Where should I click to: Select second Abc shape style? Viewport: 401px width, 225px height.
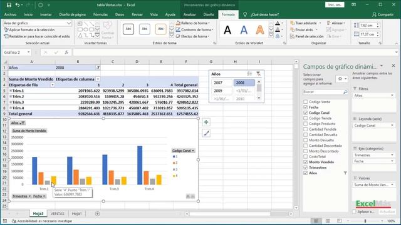145,29
